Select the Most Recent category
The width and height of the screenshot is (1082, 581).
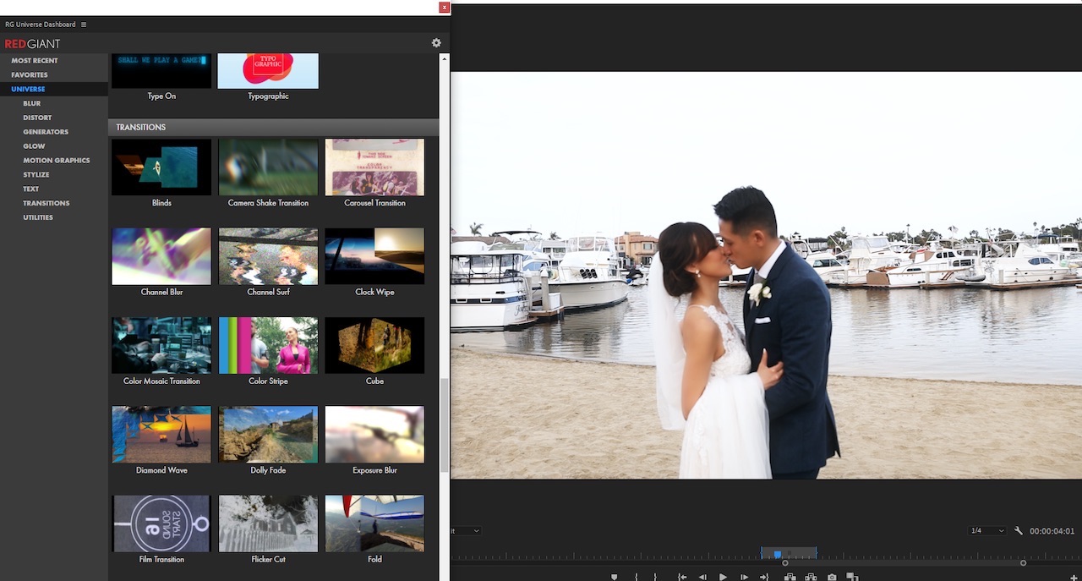[x=35, y=60]
